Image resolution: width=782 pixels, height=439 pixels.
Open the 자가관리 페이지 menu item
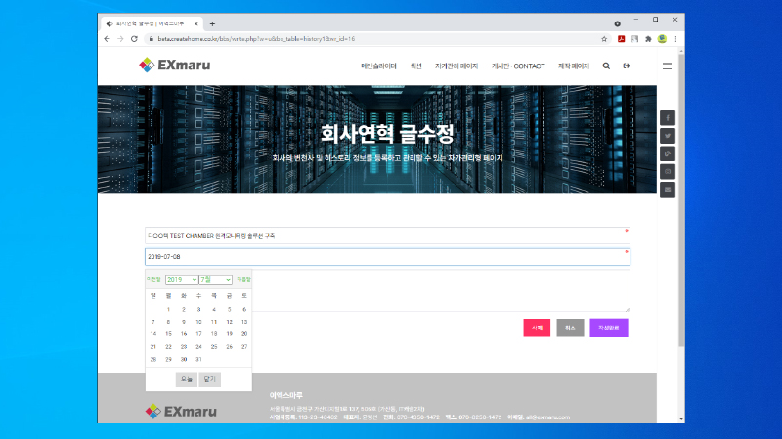click(456, 66)
